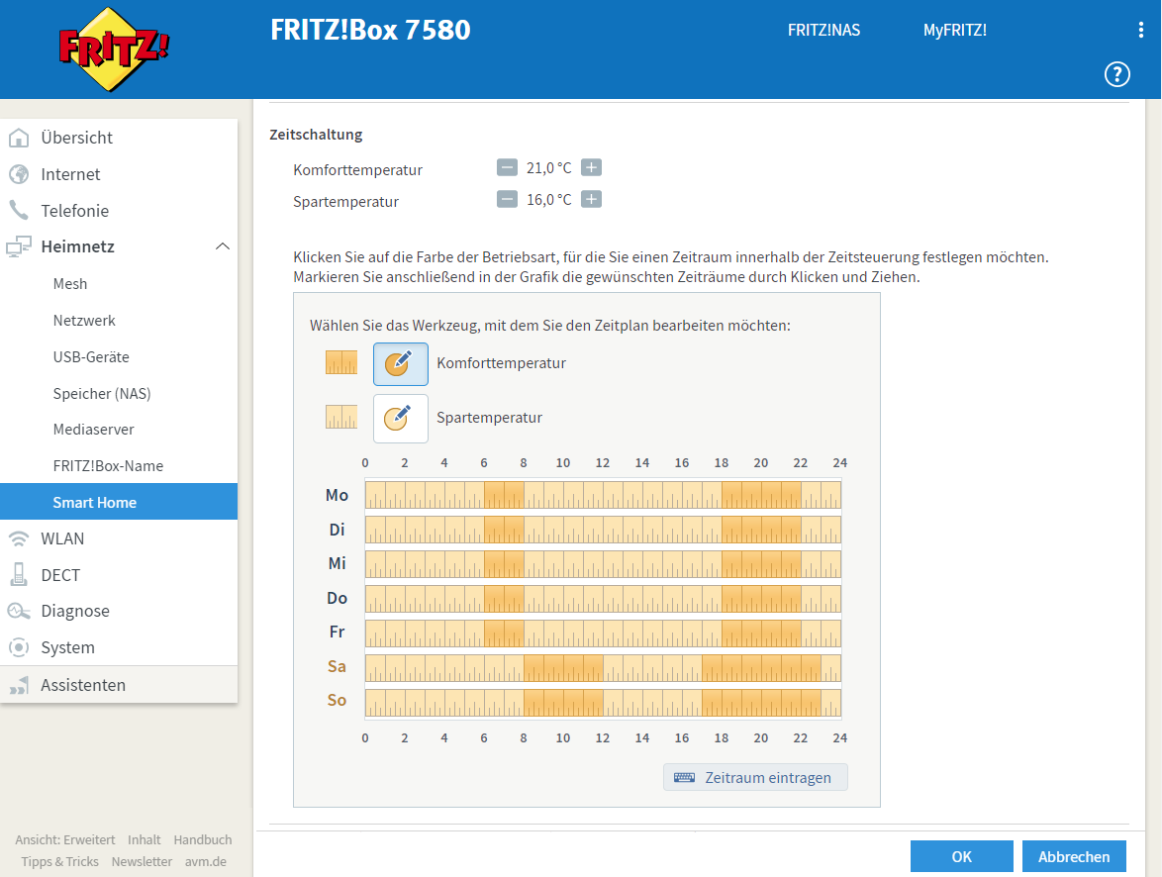The image size is (1162, 877).
Task: Click Monday's schedule bar in the timeline
Action: coord(603,495)
